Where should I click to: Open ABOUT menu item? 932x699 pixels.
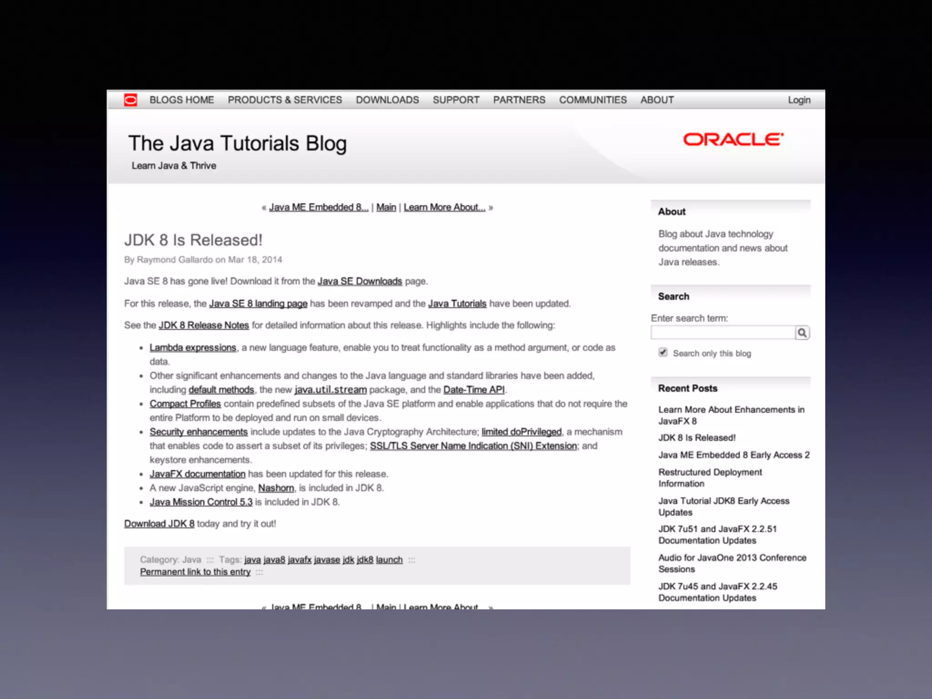click(x=657, y=100)
